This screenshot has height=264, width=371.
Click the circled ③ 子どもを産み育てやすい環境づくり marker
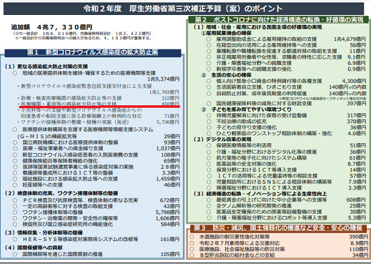[x=204, y=110]
